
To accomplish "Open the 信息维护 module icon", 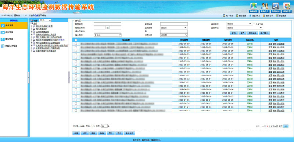I will [x=276, y=7].
